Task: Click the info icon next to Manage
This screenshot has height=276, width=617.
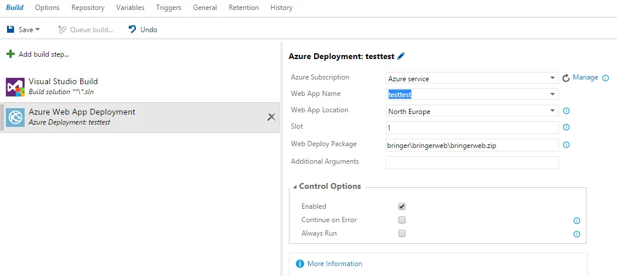Action: (x=605, y=78)
